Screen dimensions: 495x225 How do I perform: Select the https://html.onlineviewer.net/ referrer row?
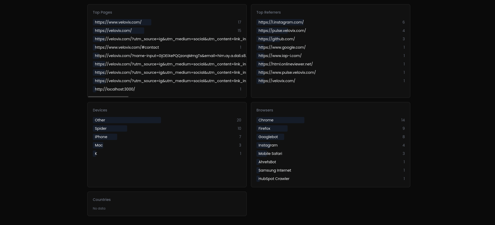click(x=330, y=64)
